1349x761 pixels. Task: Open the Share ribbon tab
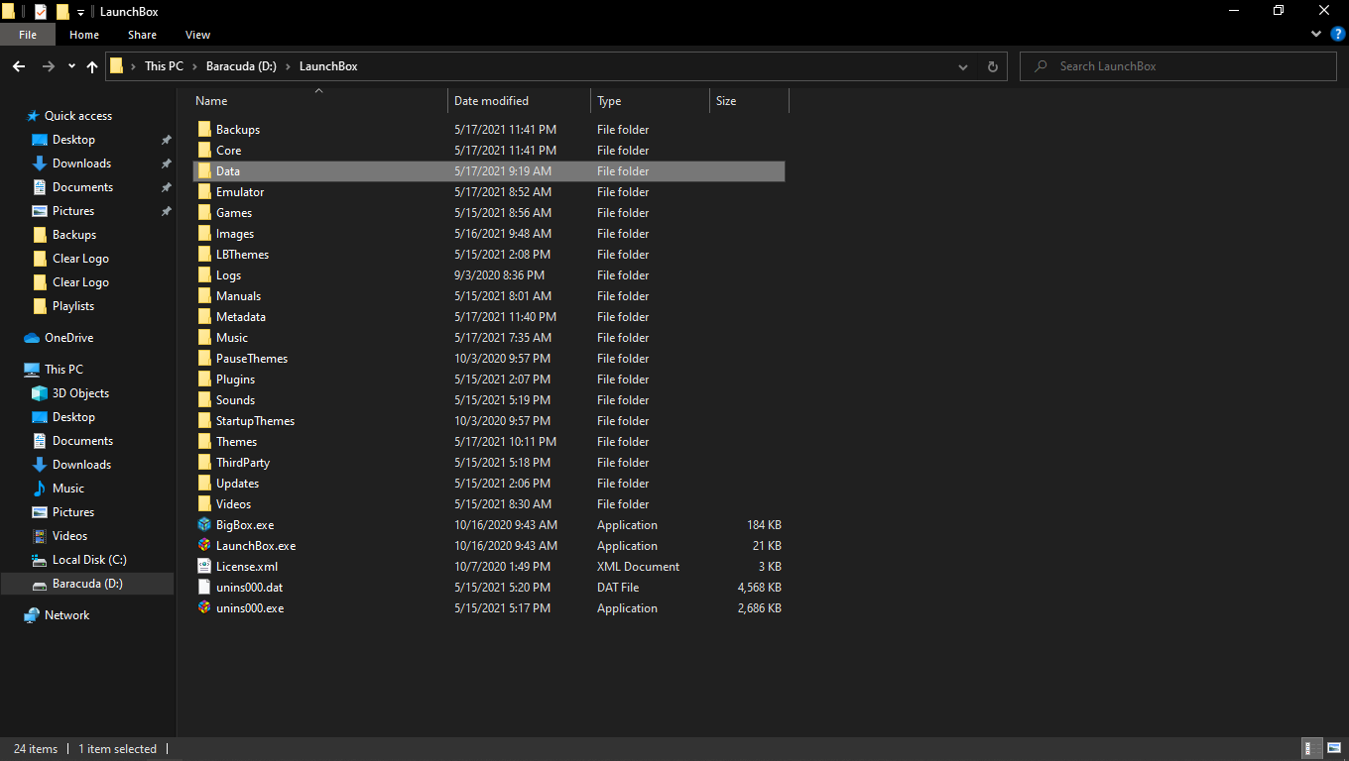coord(142,35)
